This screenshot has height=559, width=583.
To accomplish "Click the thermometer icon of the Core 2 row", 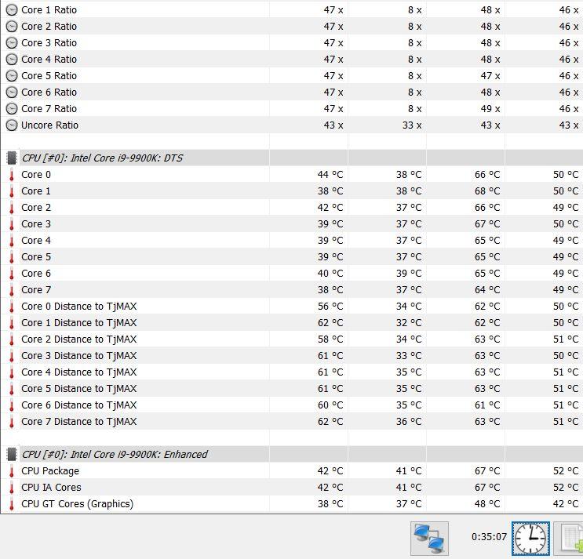I will (12, 208).
